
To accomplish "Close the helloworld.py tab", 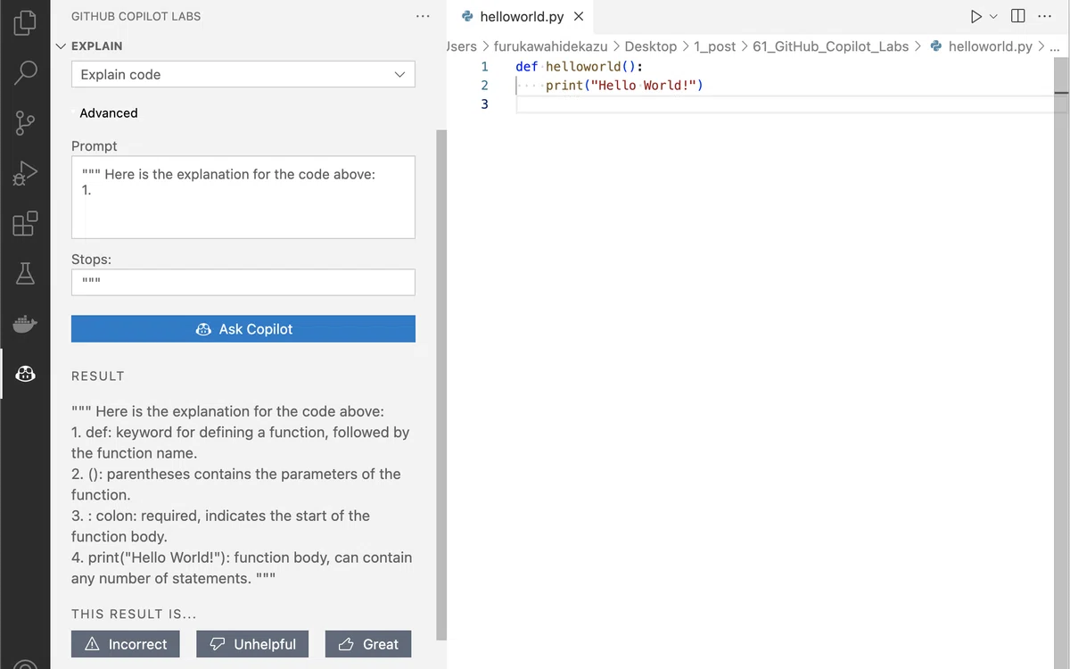I will coord(578,16).
